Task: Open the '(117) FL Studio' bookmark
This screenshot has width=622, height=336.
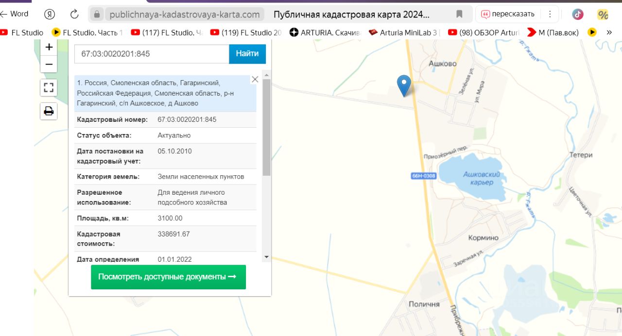Action: tap(166, 33)
